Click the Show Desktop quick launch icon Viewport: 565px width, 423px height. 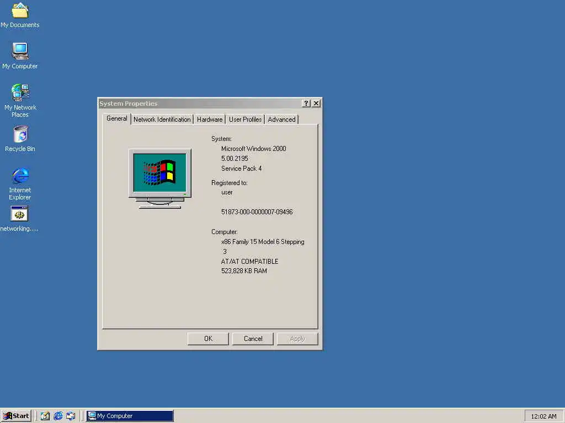pos(45,416)
